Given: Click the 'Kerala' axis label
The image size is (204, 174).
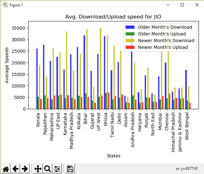Looking at the screenshot, I should [38, 120].
